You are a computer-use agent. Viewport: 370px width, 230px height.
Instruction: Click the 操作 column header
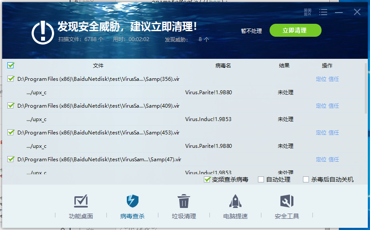327,66
